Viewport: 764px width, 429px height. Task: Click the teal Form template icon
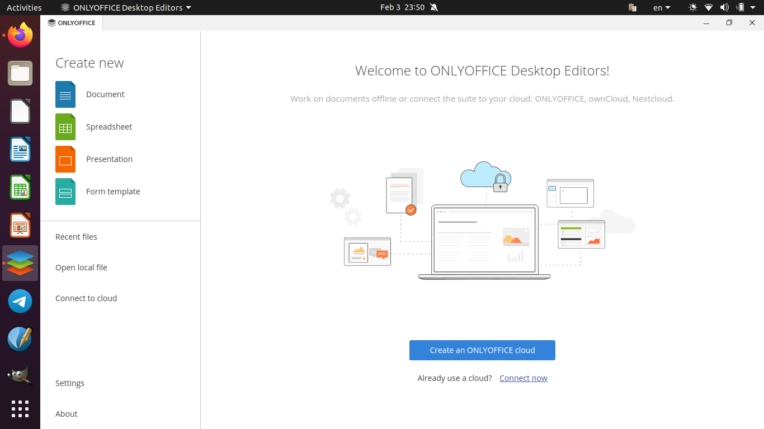pyautogui.click(x=65, y=192)
